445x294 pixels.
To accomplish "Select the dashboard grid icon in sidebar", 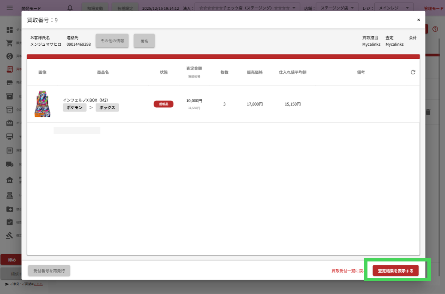I will pos(10,30).
